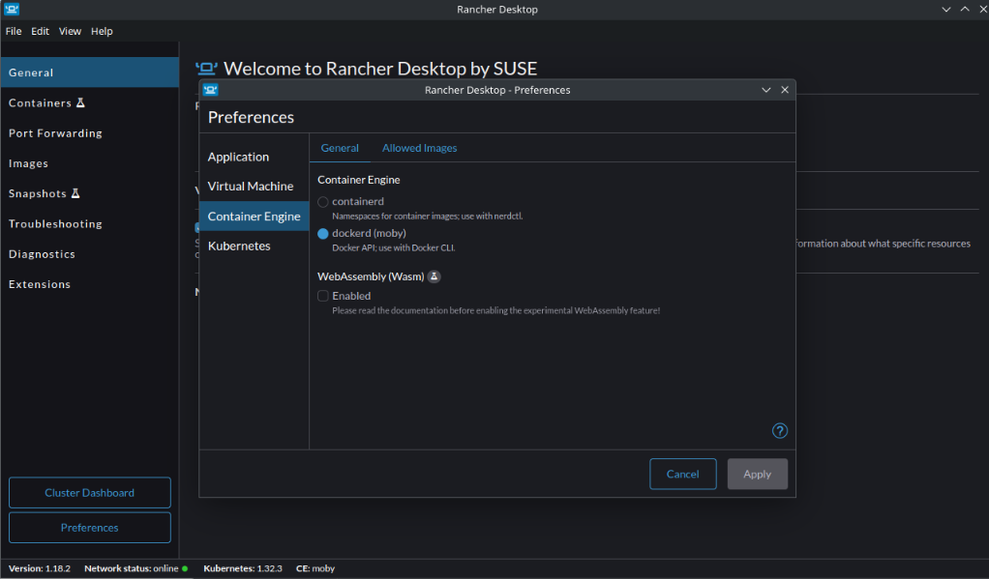Go to Port Forwarding in sidebar
This screenshot has width=989, height=579.
(x=55, y=133)
